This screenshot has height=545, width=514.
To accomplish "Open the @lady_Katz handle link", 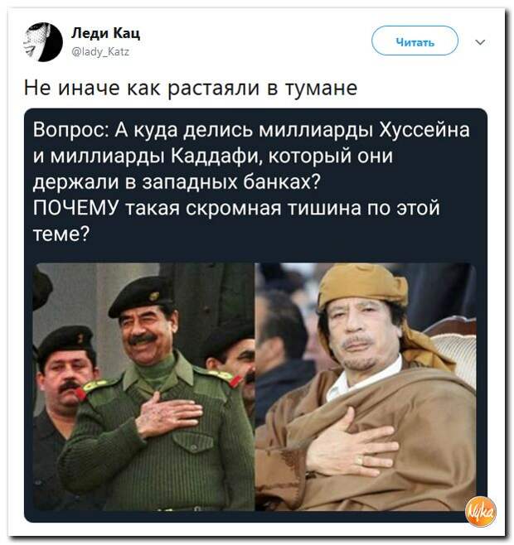I will 100,52.
